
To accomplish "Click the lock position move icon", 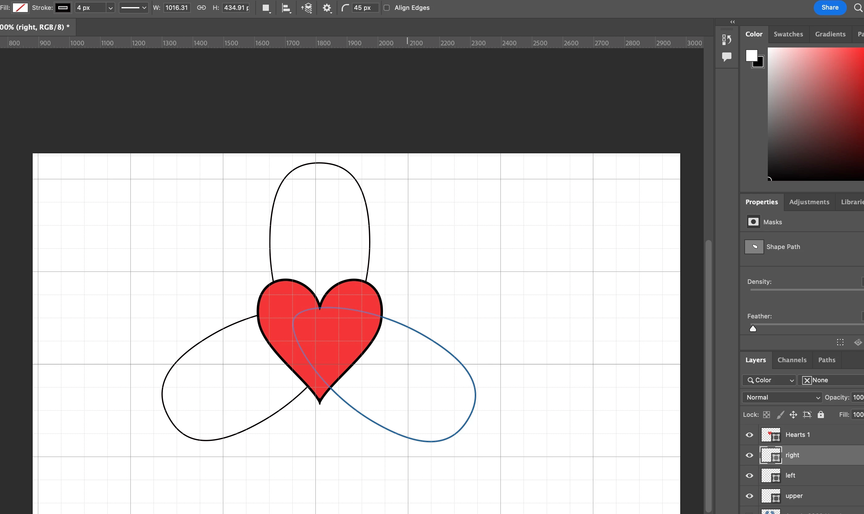I will tap(793, 415).
